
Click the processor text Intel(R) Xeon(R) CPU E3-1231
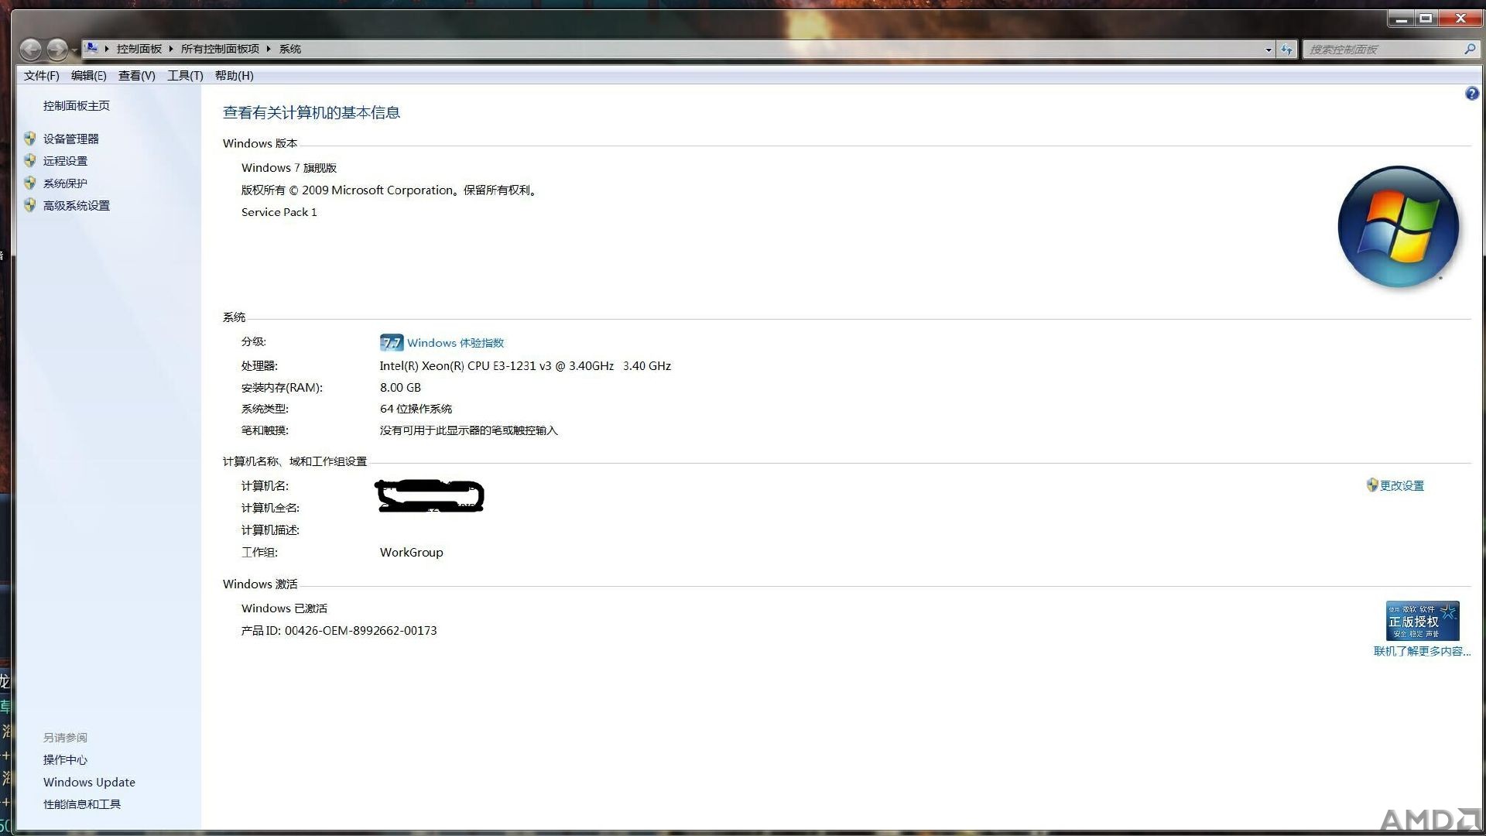525,365
